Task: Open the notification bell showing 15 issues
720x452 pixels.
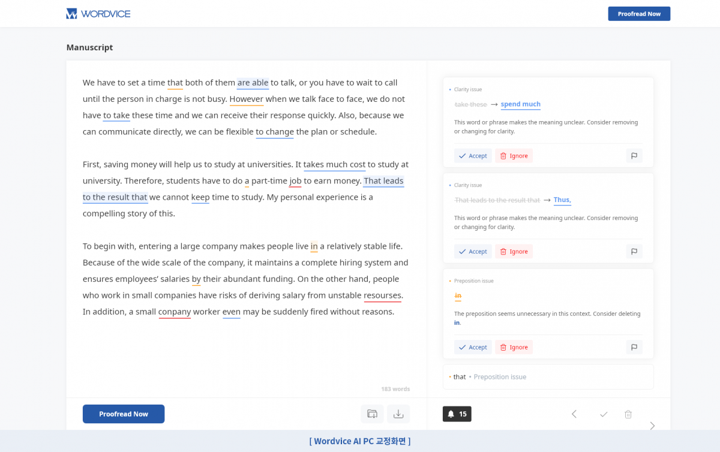Action: click(x=457, y=414)
